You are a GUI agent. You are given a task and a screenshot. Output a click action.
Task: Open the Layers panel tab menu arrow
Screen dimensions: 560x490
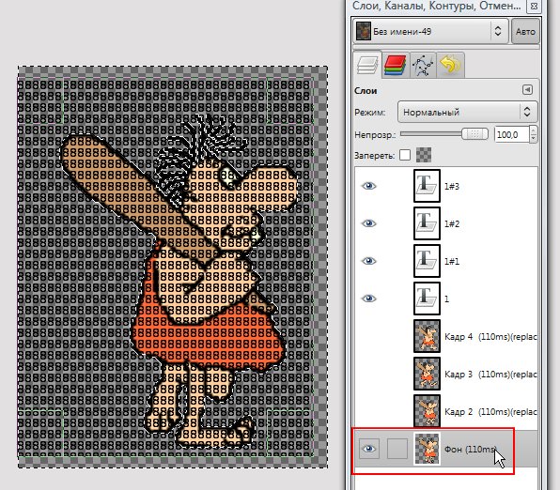point(527,89)
